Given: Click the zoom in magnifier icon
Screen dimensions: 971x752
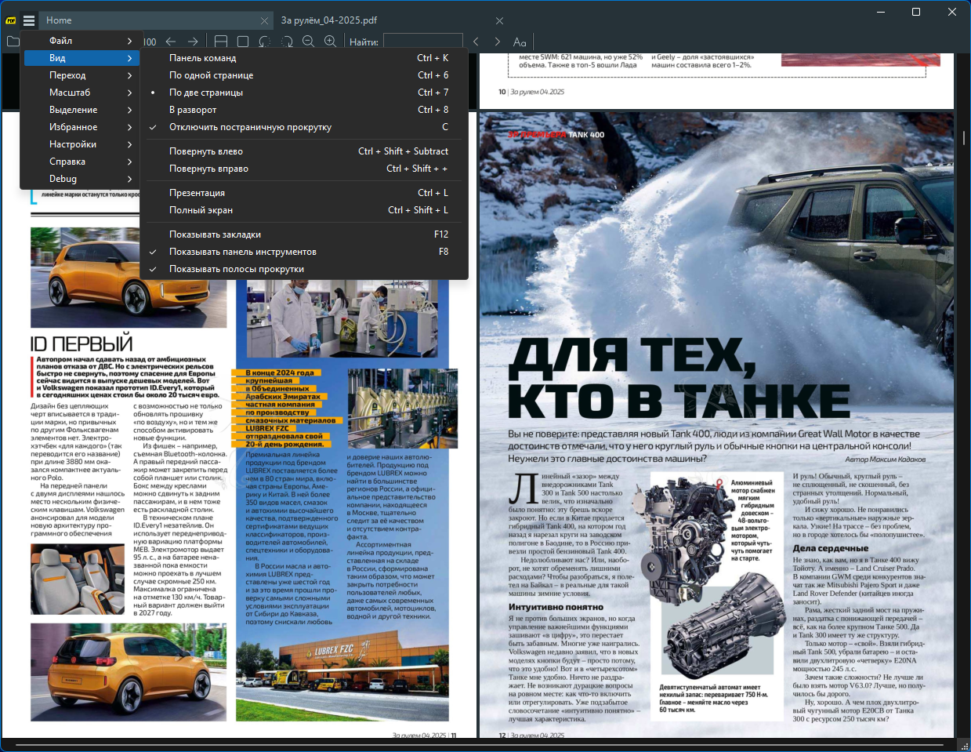Looking at the screenshot, I should [x=331, y=42].
